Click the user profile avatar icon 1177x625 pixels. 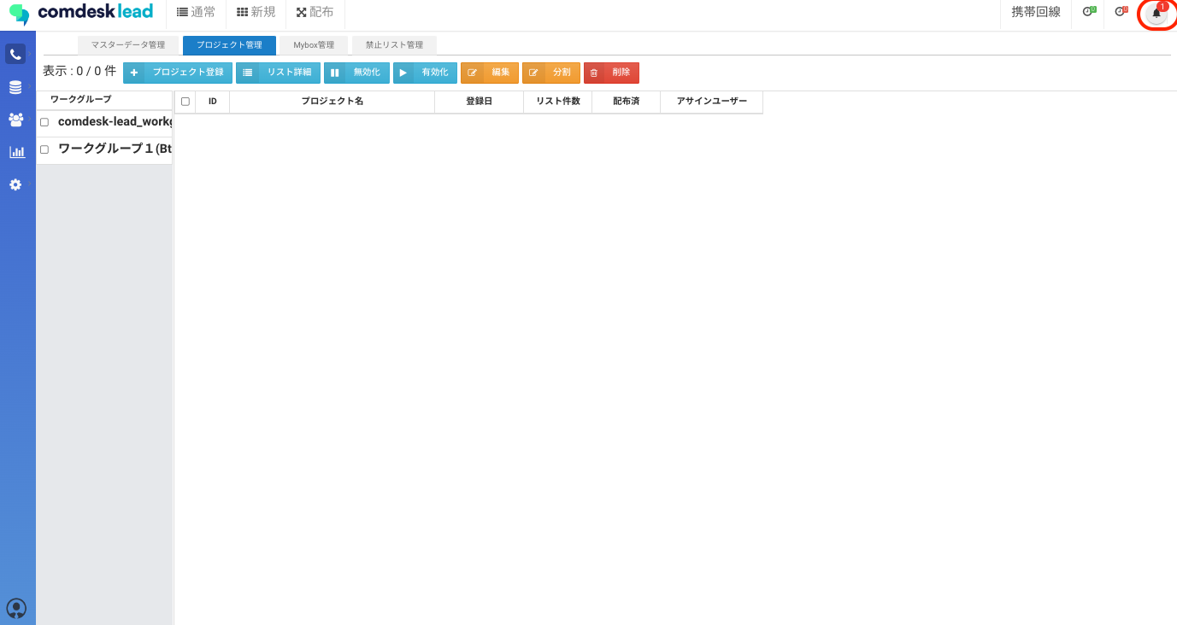pos(16,608)
